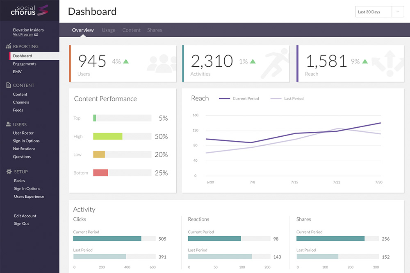Click the Content Performance heading

tap(105, 99)
